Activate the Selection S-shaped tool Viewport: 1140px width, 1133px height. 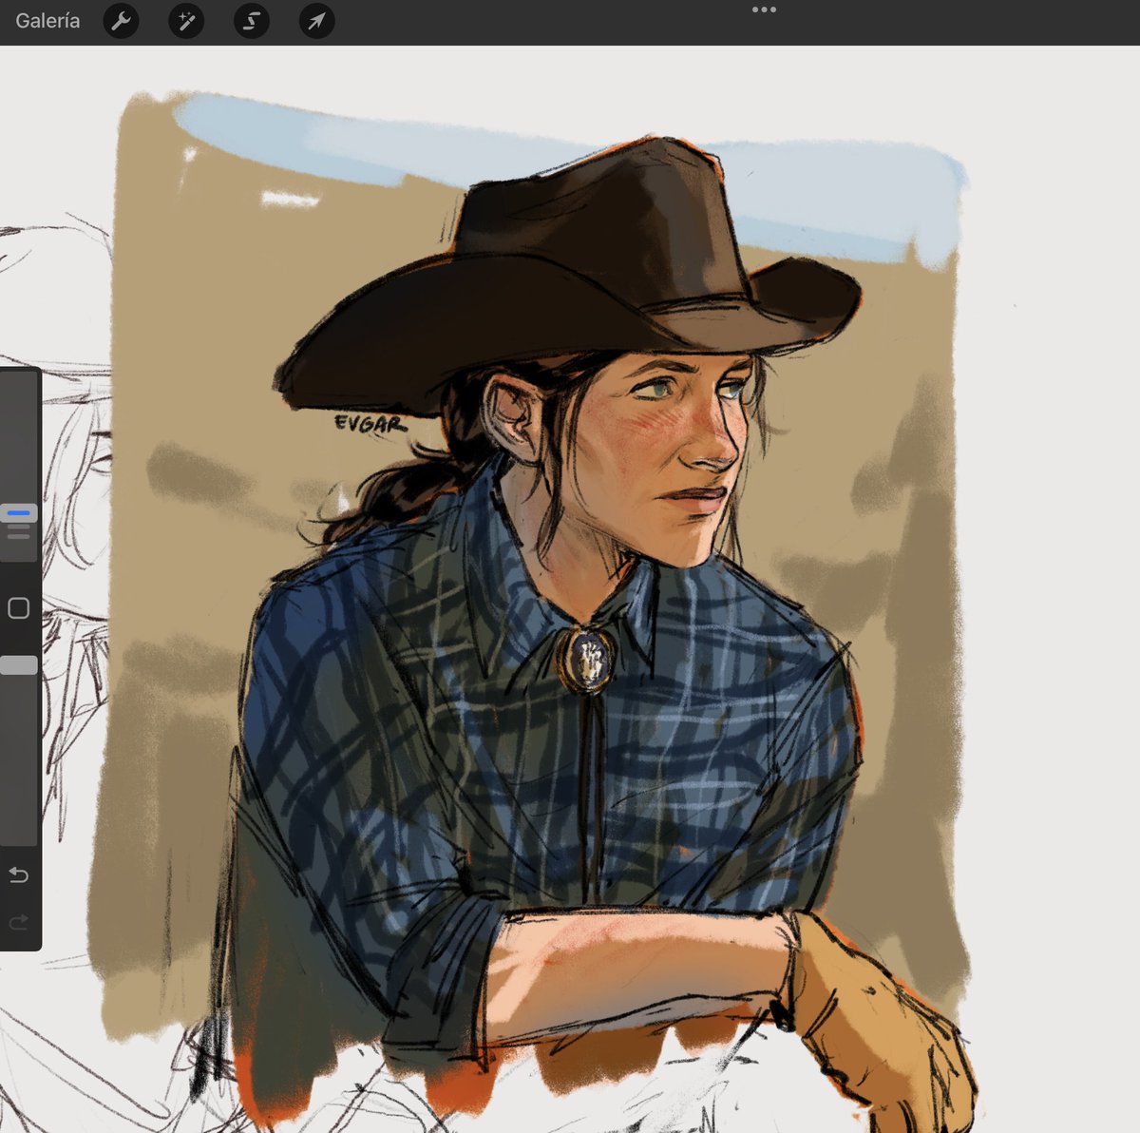click(x=252, y=21)
